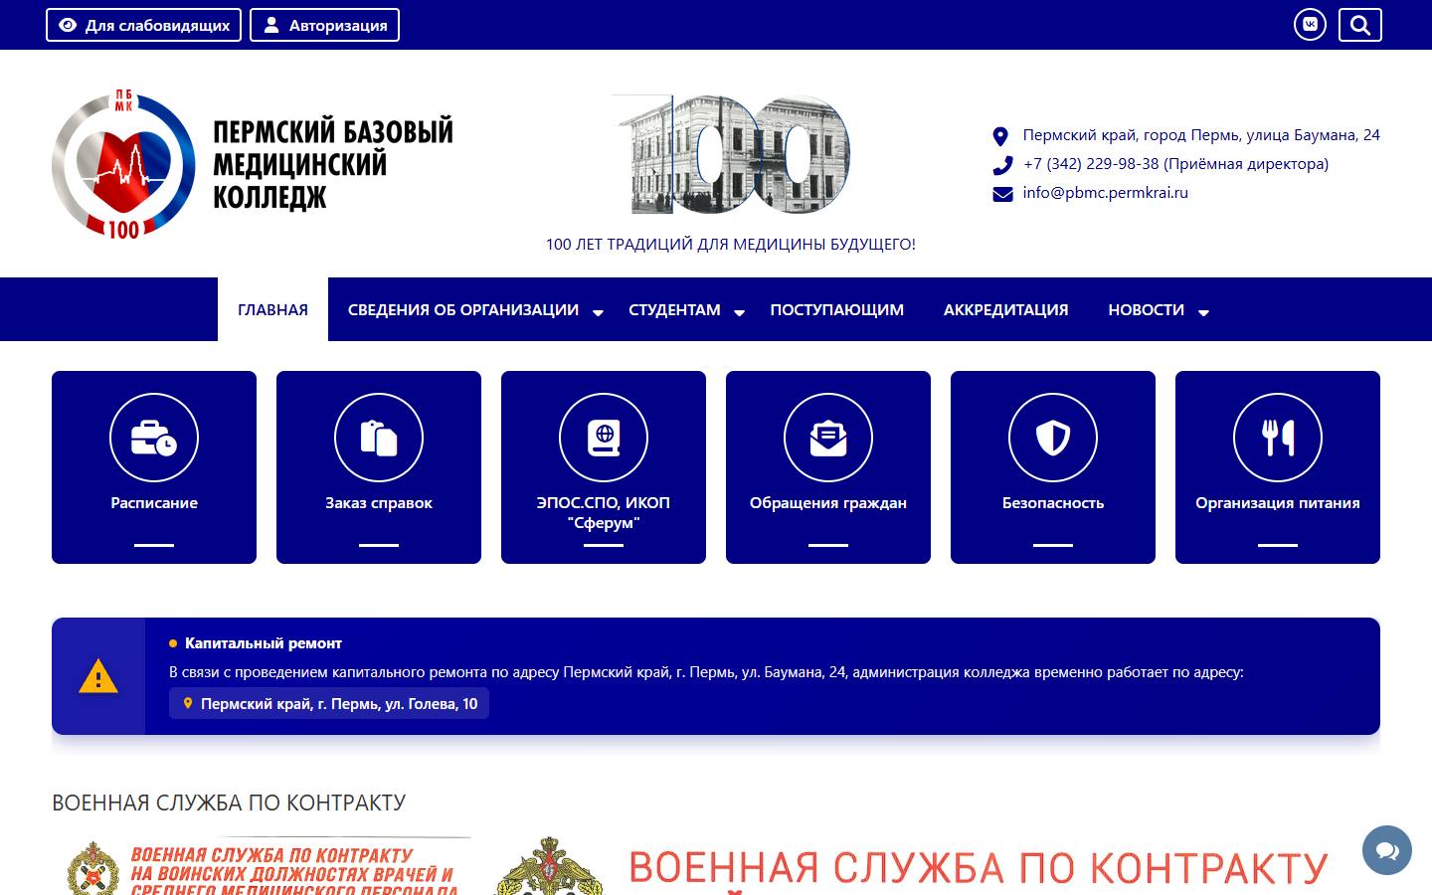This screenshot has height=895, width=1432.
Task: Click the Заказ справок documents icon
Action: point(379,438)
